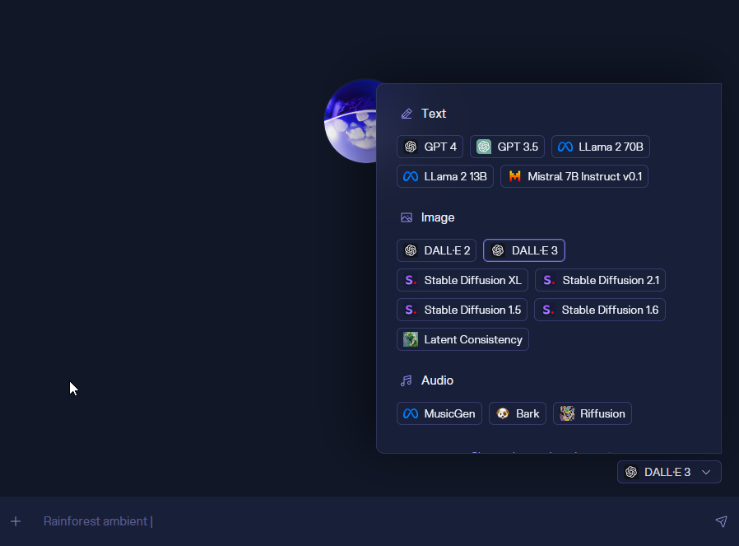Choose Mistral 7B Instruct v0.1
The height and width of the screenshot is (546, 739).
point(574,176)
